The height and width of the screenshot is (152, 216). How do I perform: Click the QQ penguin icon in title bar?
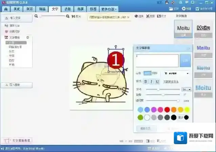[167, 2]
